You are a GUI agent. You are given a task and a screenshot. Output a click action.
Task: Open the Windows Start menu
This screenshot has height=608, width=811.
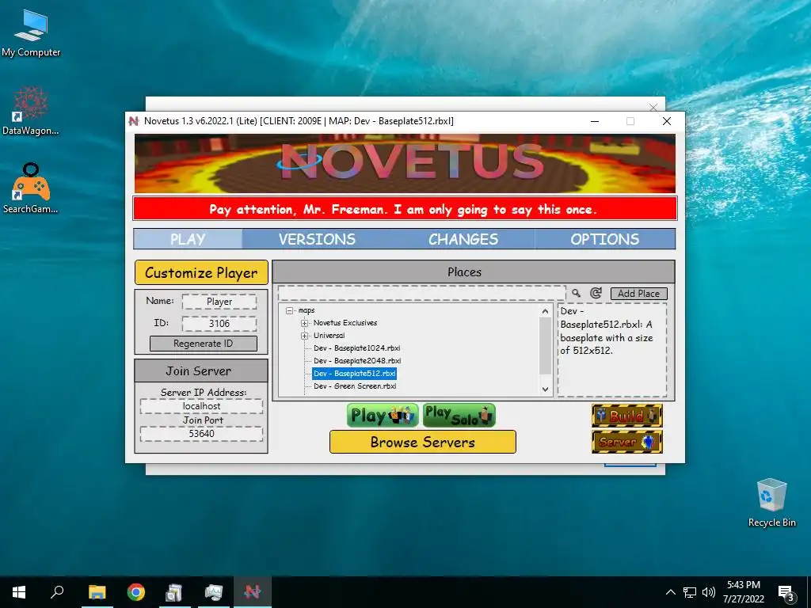[x=19, y=592]
